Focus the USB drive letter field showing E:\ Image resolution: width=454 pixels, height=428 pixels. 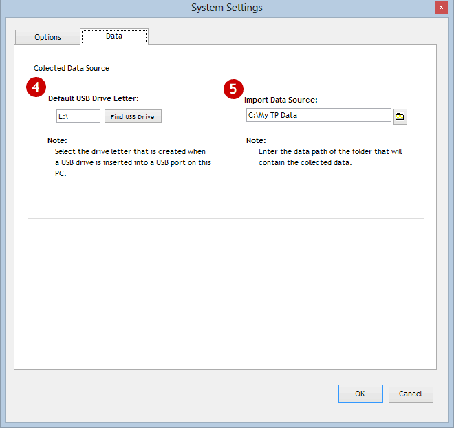78,117
